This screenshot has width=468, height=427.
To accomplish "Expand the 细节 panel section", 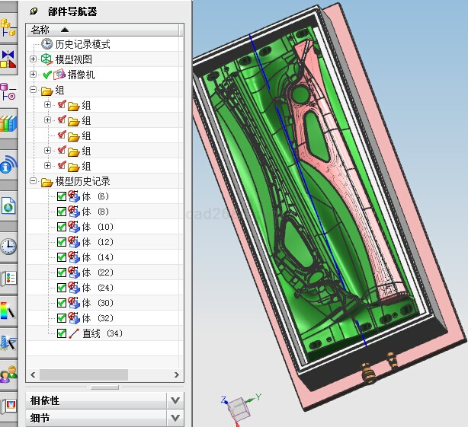I will coord(175,419).
